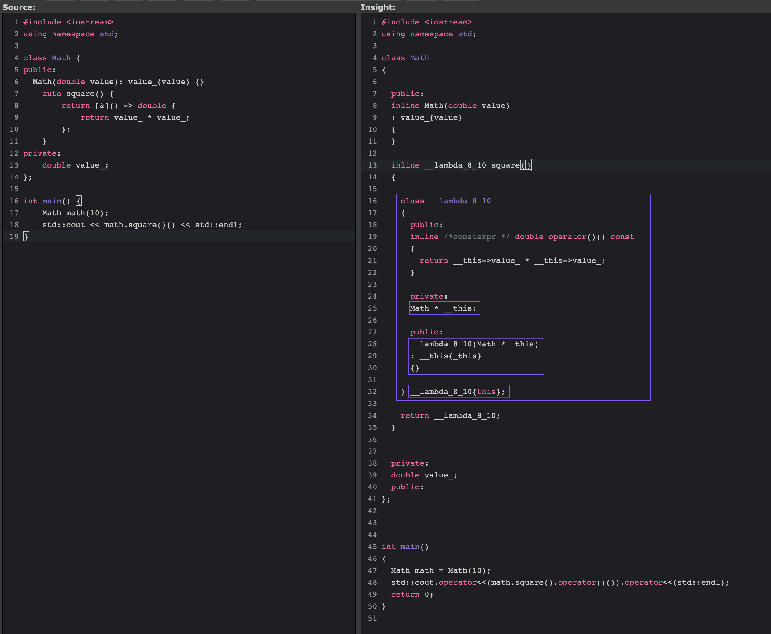Click 'Math math = Math(10);' in Insight

441,570
